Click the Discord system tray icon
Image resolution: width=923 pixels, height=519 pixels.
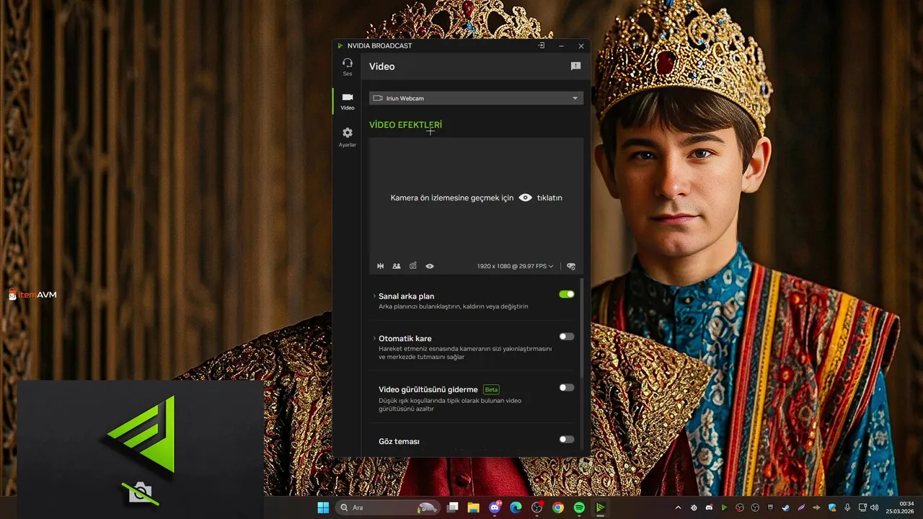coord(709,507)
